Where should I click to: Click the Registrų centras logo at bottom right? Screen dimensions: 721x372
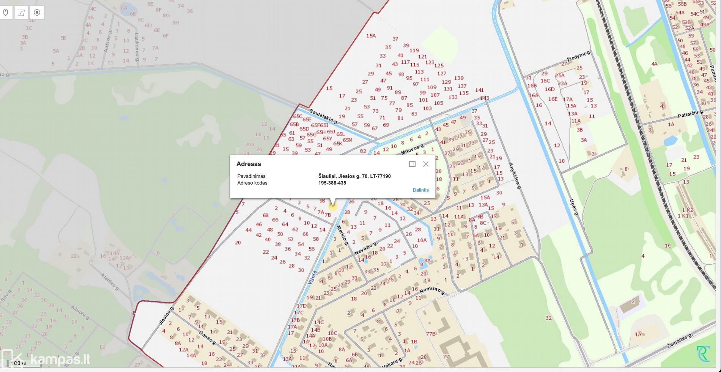(703, 353)
